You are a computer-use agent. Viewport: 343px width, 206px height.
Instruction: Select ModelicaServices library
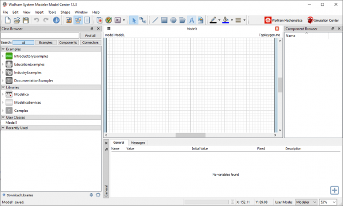pos(27,103)
